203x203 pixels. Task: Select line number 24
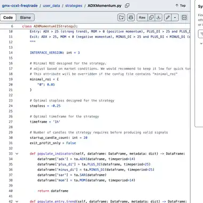[x=11, y=106]
